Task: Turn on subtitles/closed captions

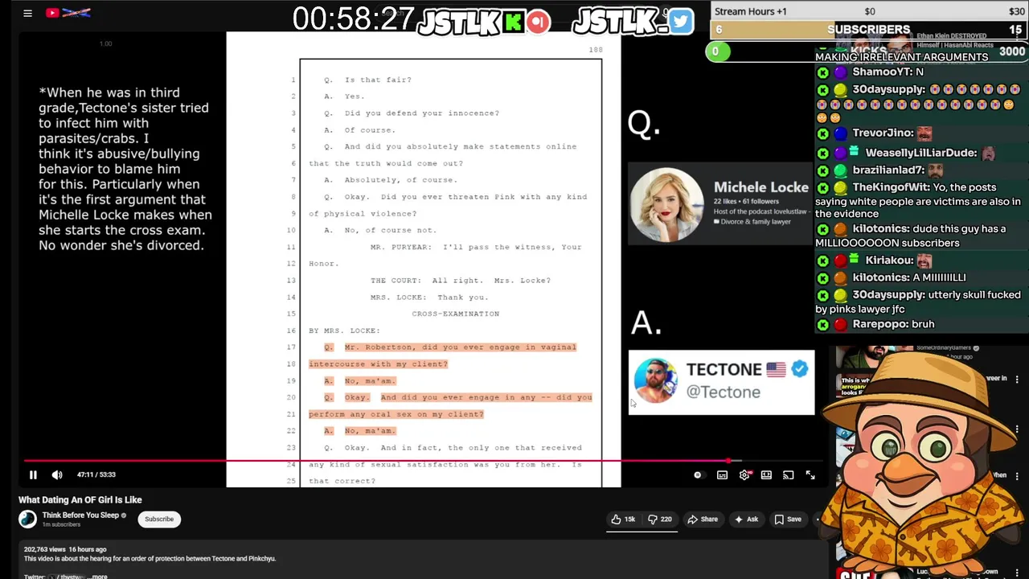Action: 722,475
